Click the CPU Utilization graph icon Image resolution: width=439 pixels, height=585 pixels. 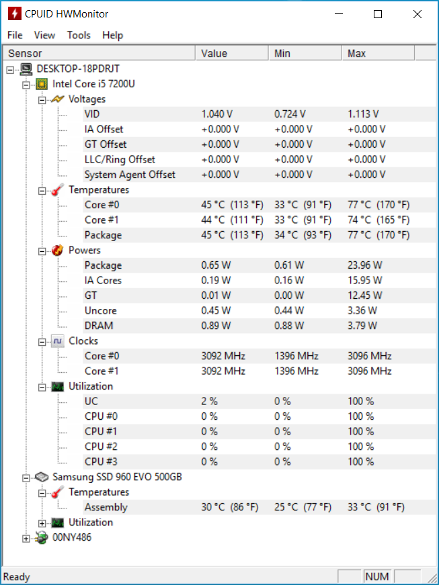[58, 386]
